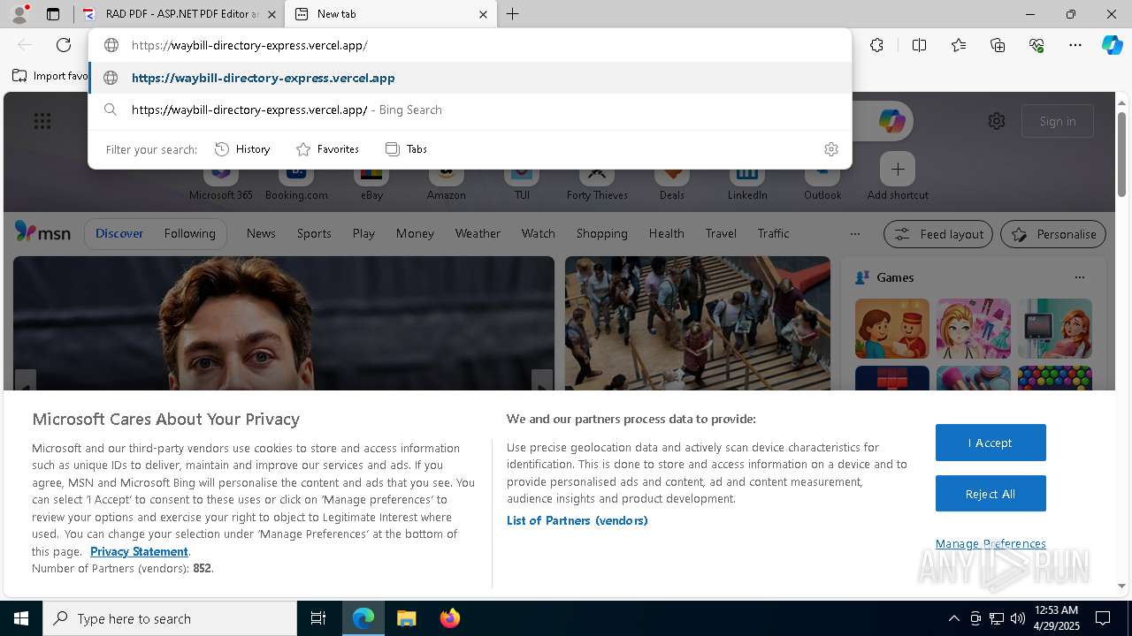The height and width of the screenshot is (636, 1132).
Task: Open the MSN apps grid launcher
Action: coord(42,121)
